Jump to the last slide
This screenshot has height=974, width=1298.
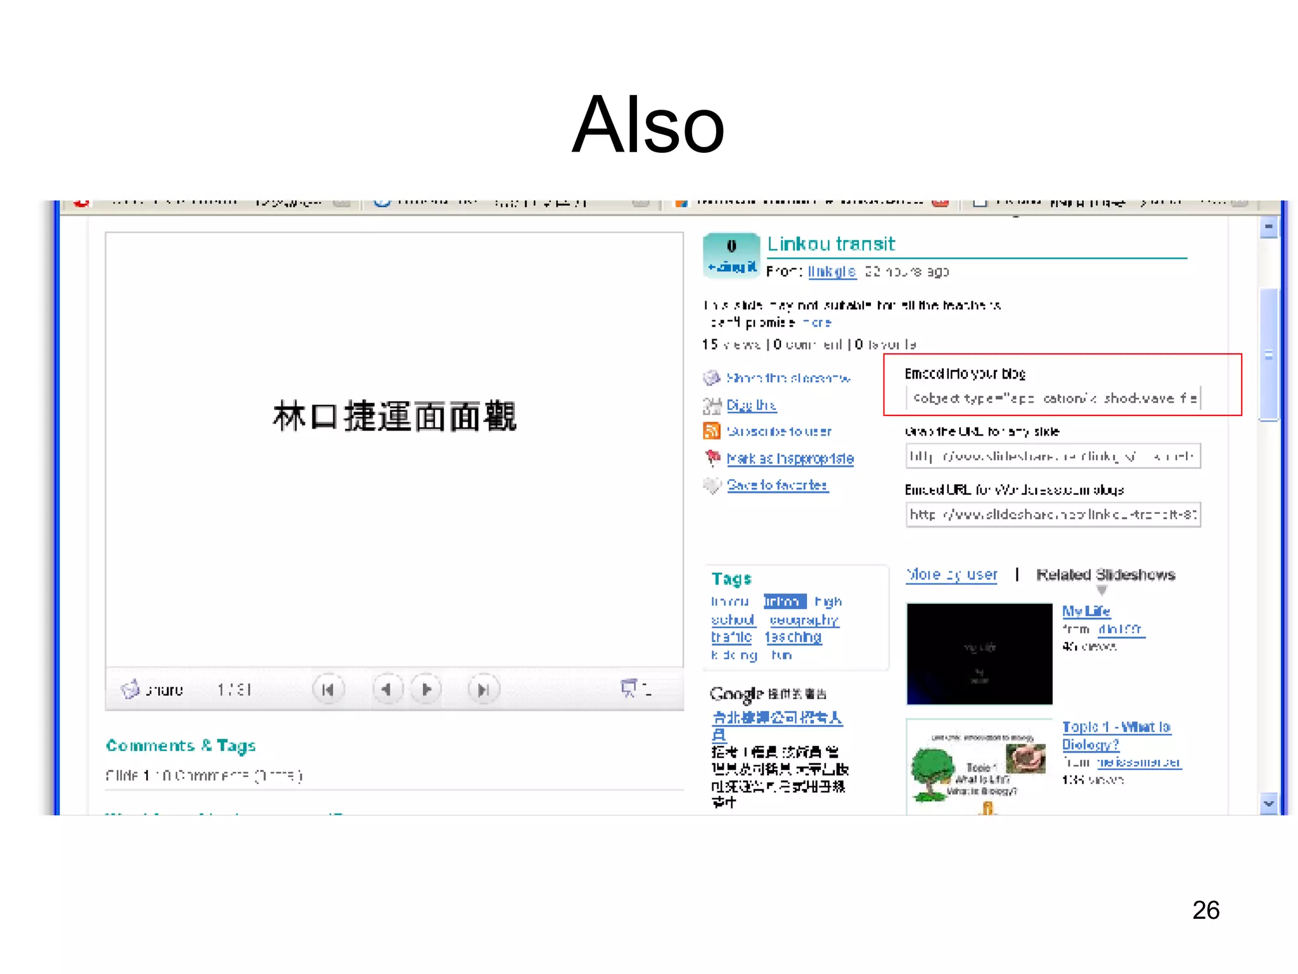(x=483, y=689)
